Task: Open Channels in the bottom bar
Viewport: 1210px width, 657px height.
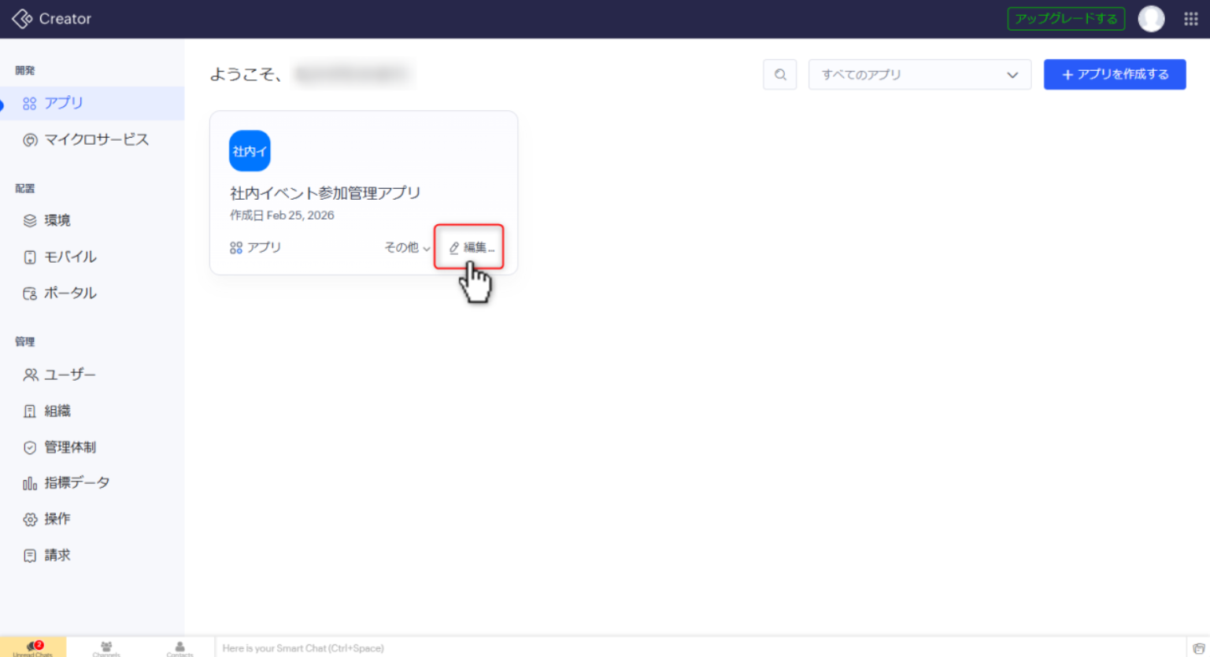Action: 106,648
